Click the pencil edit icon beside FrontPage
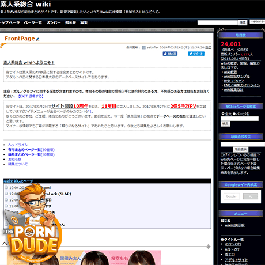Screen dimensions: 265x265 point(37,39)
